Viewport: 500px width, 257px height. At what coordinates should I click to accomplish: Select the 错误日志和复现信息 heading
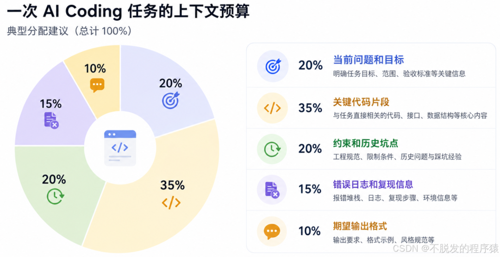coord(373,184)
